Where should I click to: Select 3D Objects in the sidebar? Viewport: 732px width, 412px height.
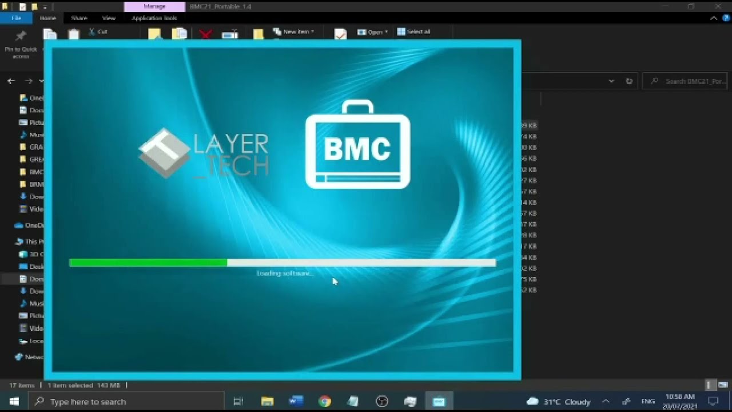click(x=31, y=254)
